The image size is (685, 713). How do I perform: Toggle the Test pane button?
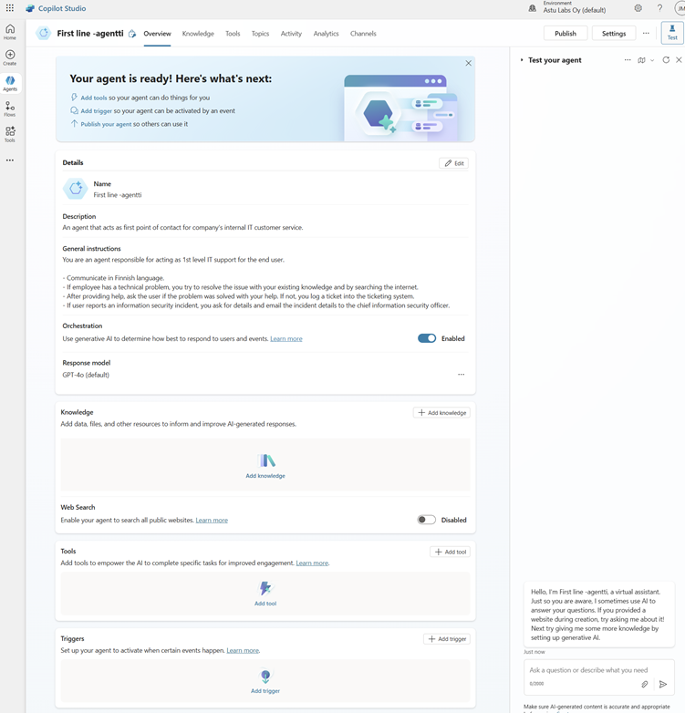pyautogui.click(x=672, y=33)
